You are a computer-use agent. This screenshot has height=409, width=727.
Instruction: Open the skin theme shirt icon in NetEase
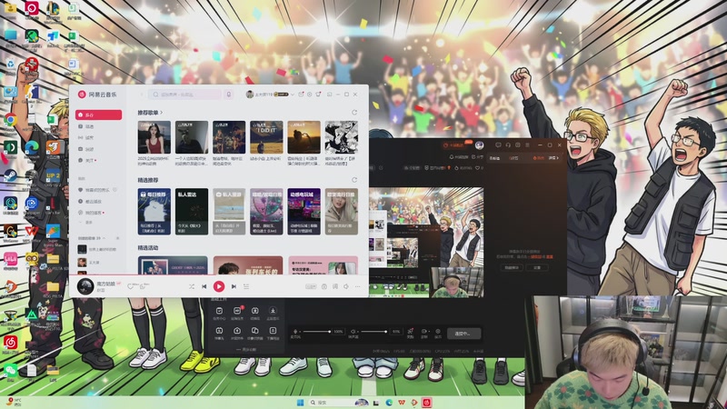pos(318,95)
